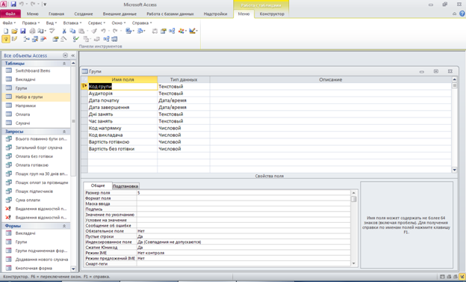466x282 pixels.
Task: Click the Save floppy icon in Панели инструментов row
Action: click(x=23, y=31)
